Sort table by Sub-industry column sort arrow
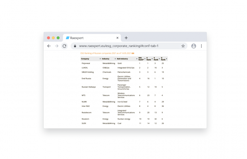 tap(137, 59)
